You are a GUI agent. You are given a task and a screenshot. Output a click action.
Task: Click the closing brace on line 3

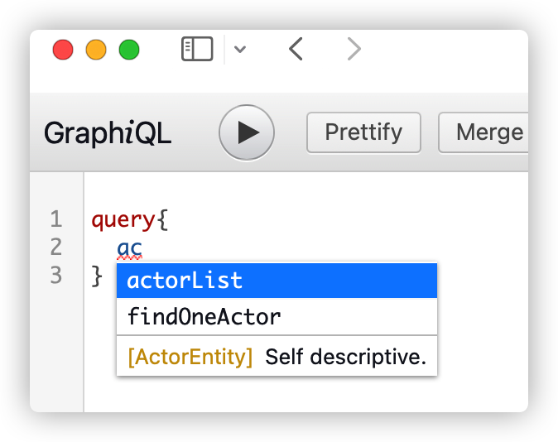pos(97,275)
